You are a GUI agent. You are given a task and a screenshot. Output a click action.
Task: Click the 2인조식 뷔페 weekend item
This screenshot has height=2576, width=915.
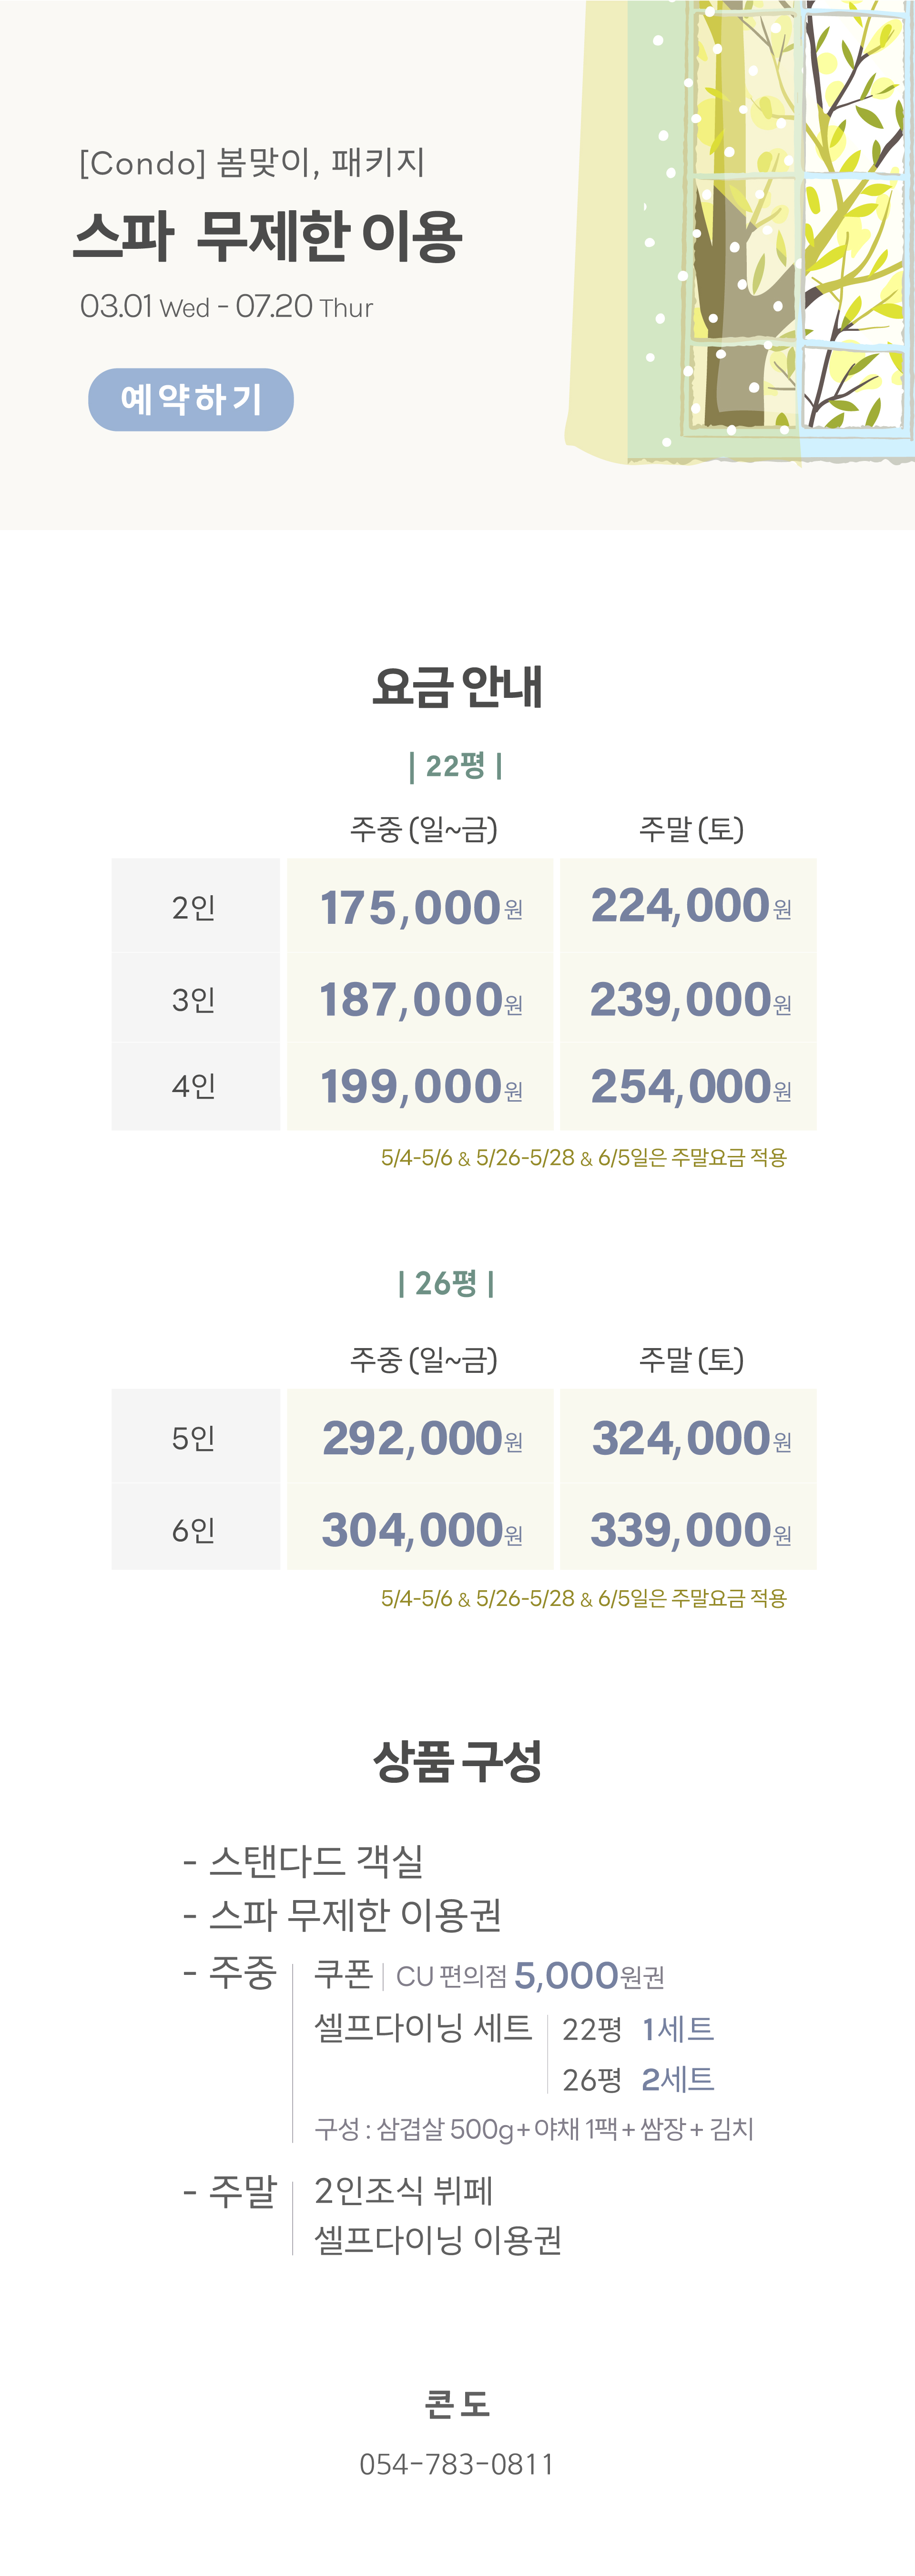[404, 2191]
